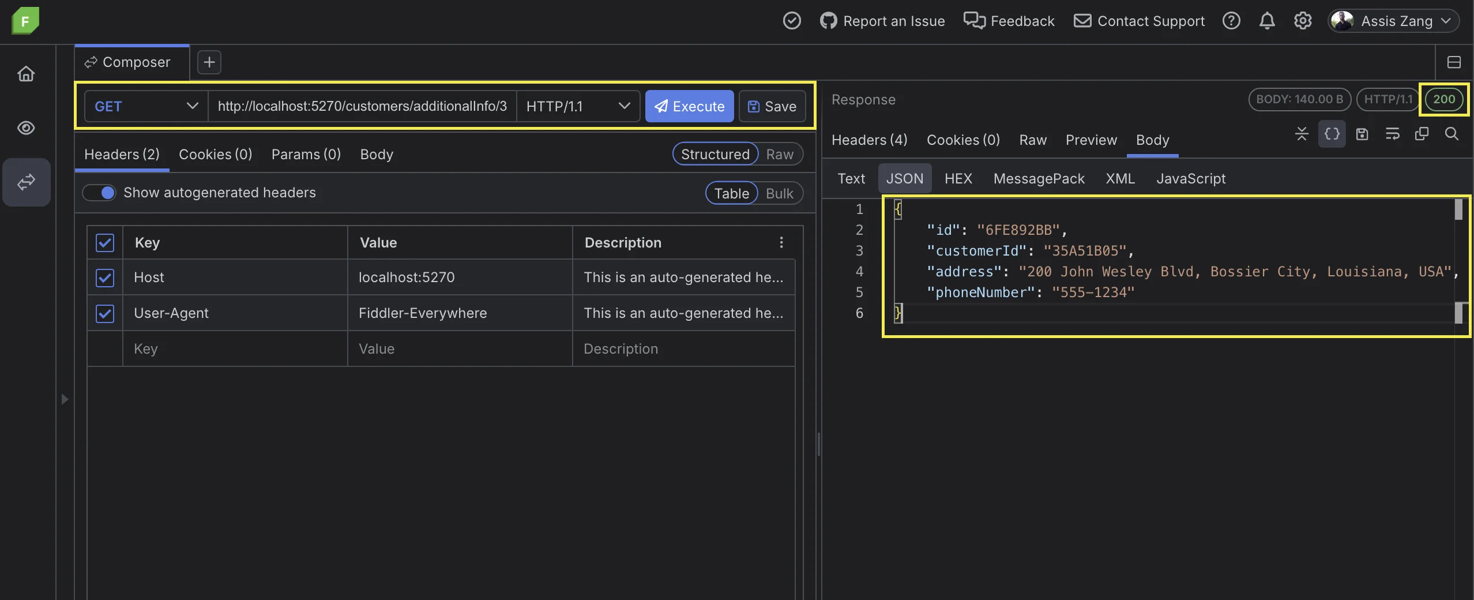Open the GET method dropdown
The width and height of the screenshot is (1474, 600).
coord(145,106)
